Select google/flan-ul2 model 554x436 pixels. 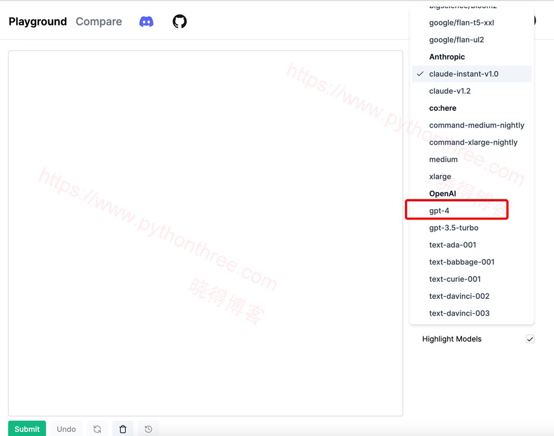tap(471, 39)
